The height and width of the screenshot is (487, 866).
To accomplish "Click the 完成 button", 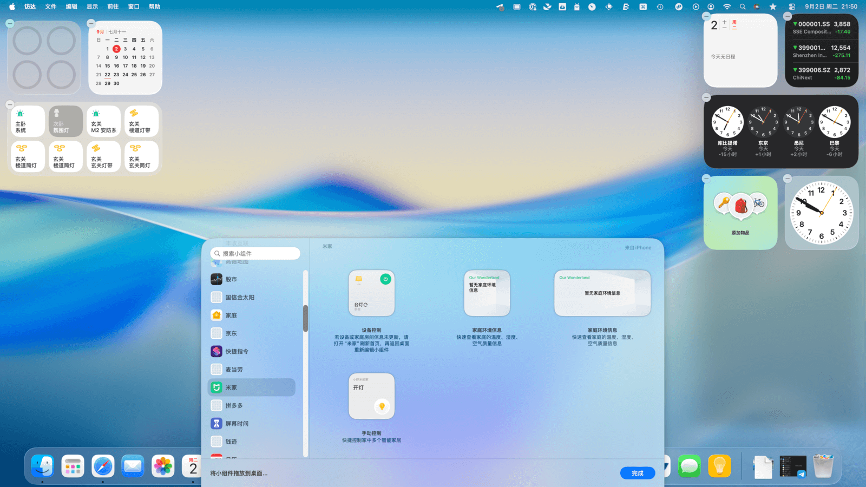I will click(638, 473).
